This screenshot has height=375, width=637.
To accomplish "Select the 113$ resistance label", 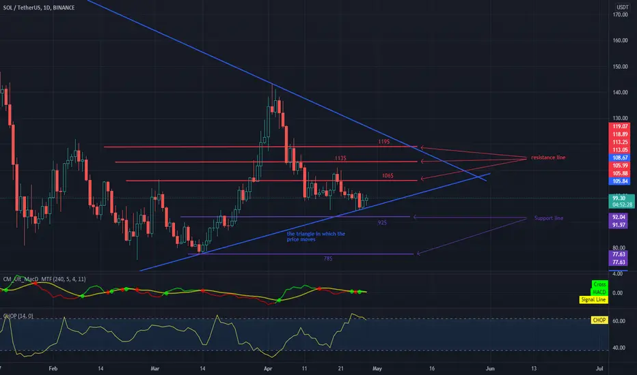I will point(340,158).
